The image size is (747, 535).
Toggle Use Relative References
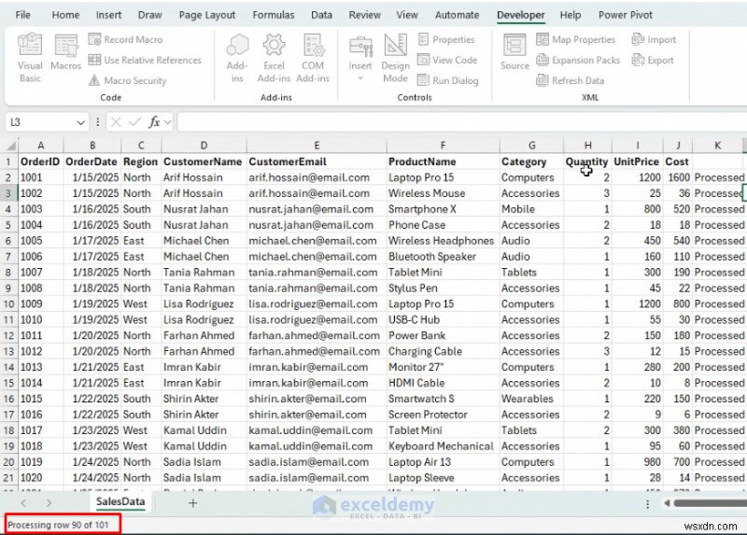[145, 60]
